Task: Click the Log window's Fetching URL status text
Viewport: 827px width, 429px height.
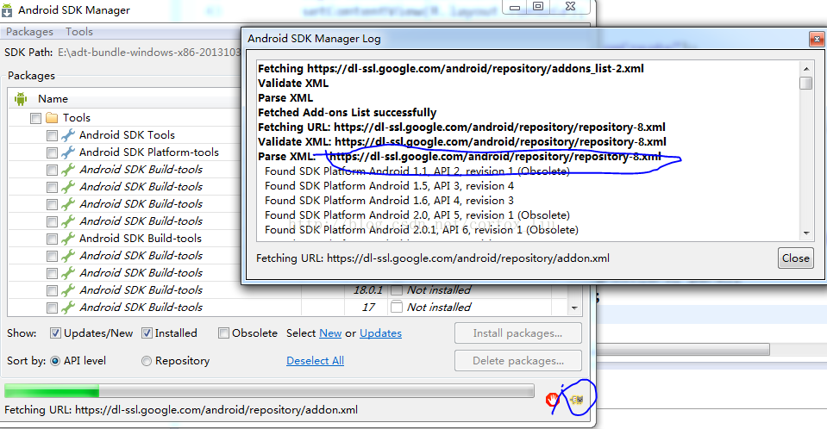Action: 433,258
